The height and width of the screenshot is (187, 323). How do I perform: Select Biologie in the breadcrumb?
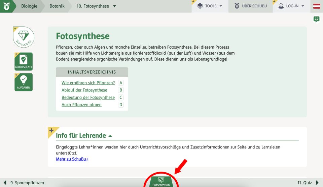[29, 6]
